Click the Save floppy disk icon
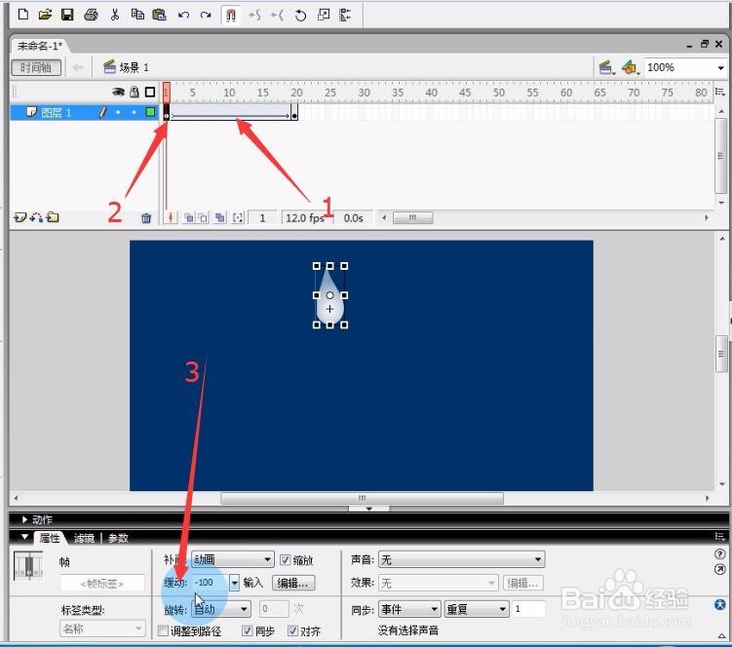Image resolution: width=732 pixels, height=647 pixels. point(67,15)
